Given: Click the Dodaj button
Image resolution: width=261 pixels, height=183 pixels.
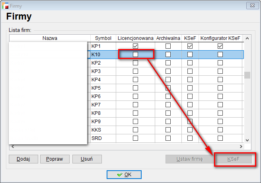Looking at the screenshot, I should click(23, 159).
